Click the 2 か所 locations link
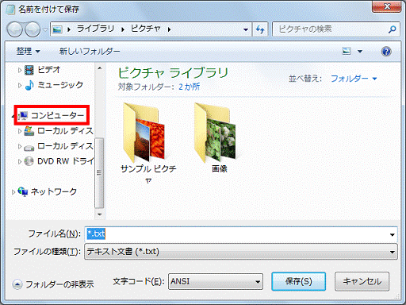 pos(190,87)
